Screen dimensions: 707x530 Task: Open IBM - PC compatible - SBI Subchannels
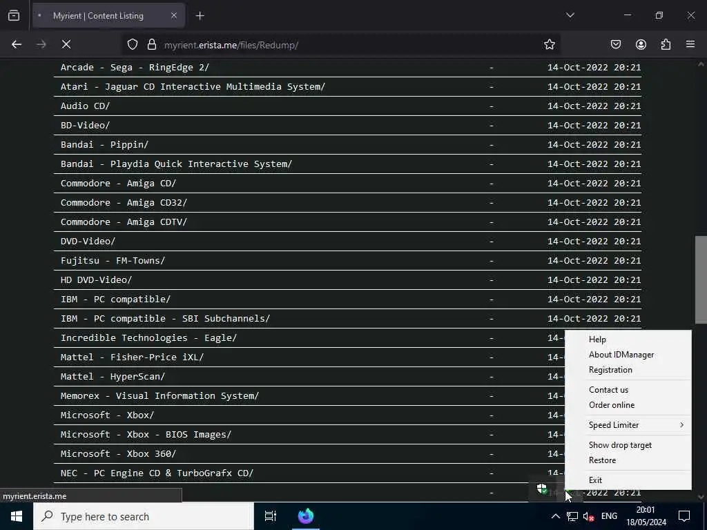(166, 319)
